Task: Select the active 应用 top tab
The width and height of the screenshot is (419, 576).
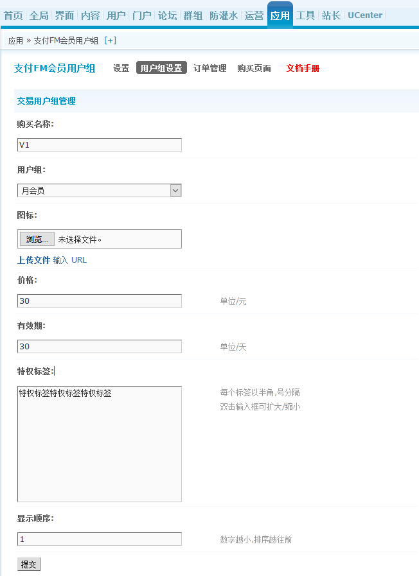Action: click(280, 15)
